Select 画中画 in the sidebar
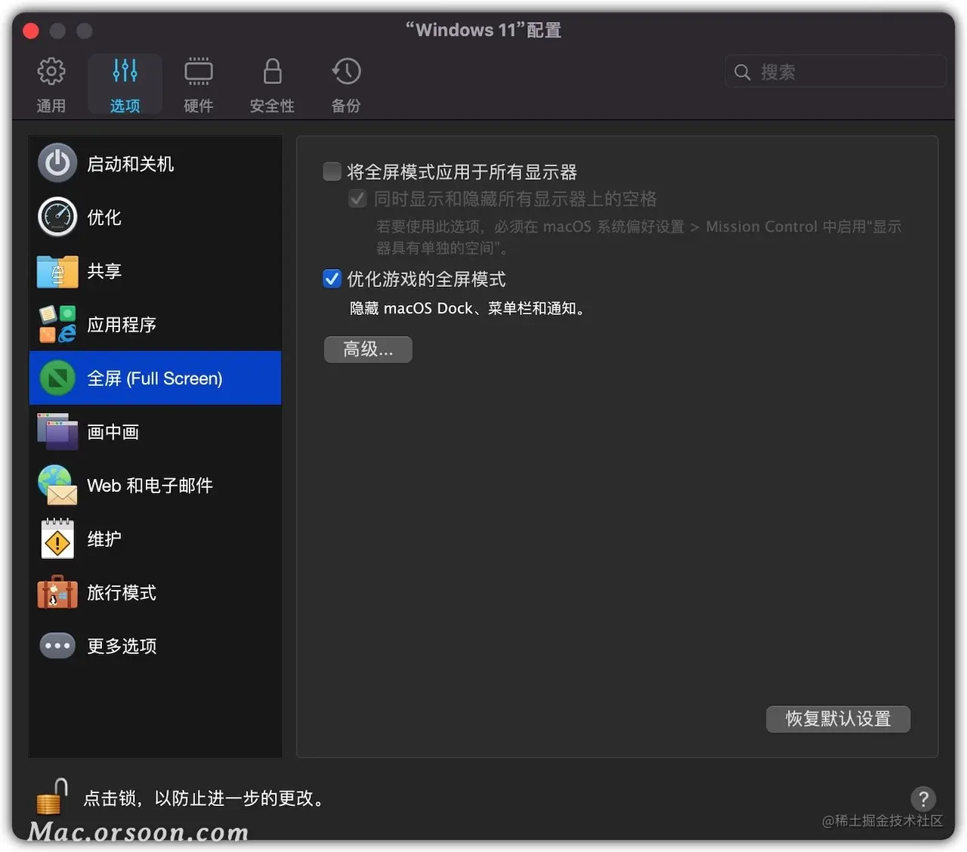Viewport: 967px width, 852px height. click(x=155, y=432)
